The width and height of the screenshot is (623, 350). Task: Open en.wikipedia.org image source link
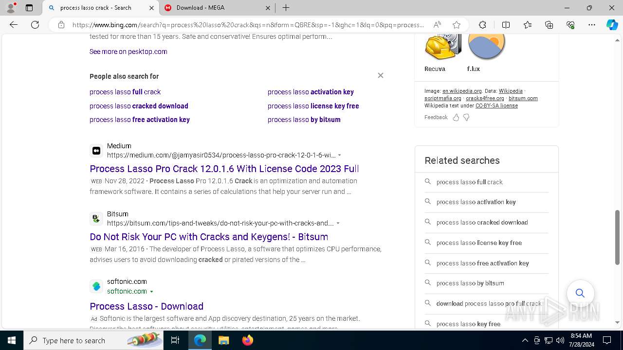click(x=462, y=91)
